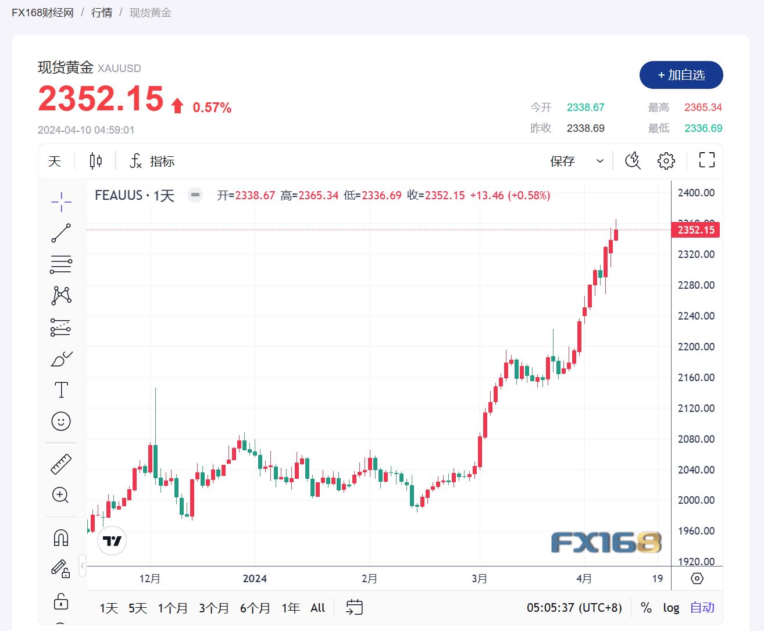Viewport: 764px width, 631px height.
Task: Click the 4月 time axis label
Action: 584,579
